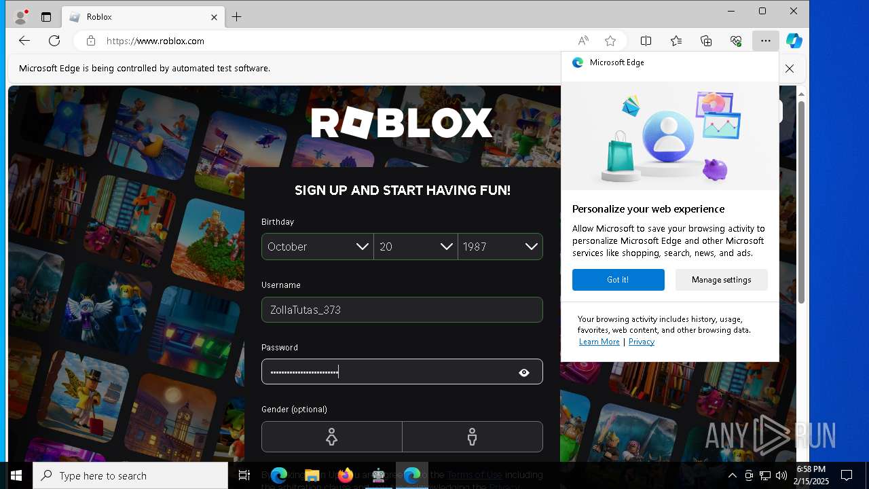
Task: Open the Read aloud icon
Action: 583,41
